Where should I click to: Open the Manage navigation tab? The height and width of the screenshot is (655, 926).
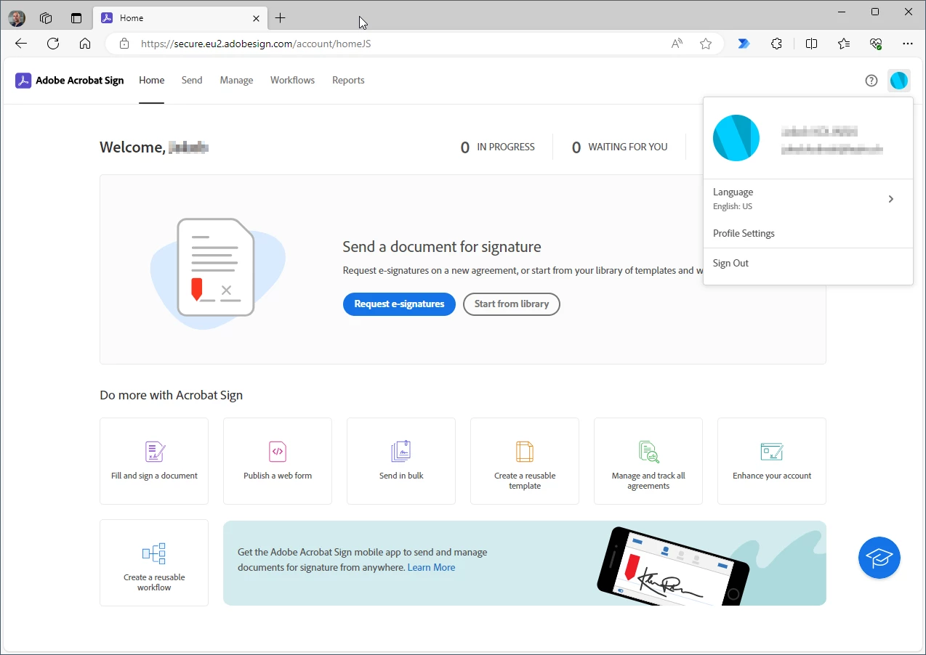pos(236,81)
